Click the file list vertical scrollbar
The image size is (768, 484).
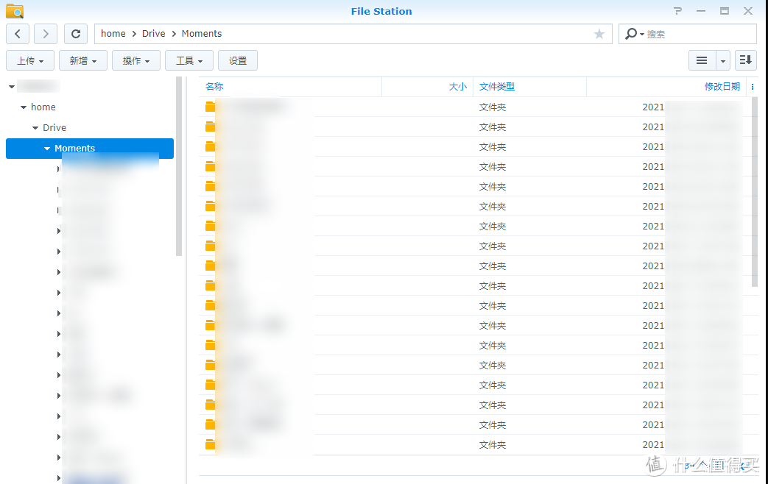pos(754,192)
